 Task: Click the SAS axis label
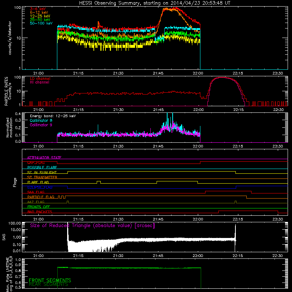tap(4, 237)
